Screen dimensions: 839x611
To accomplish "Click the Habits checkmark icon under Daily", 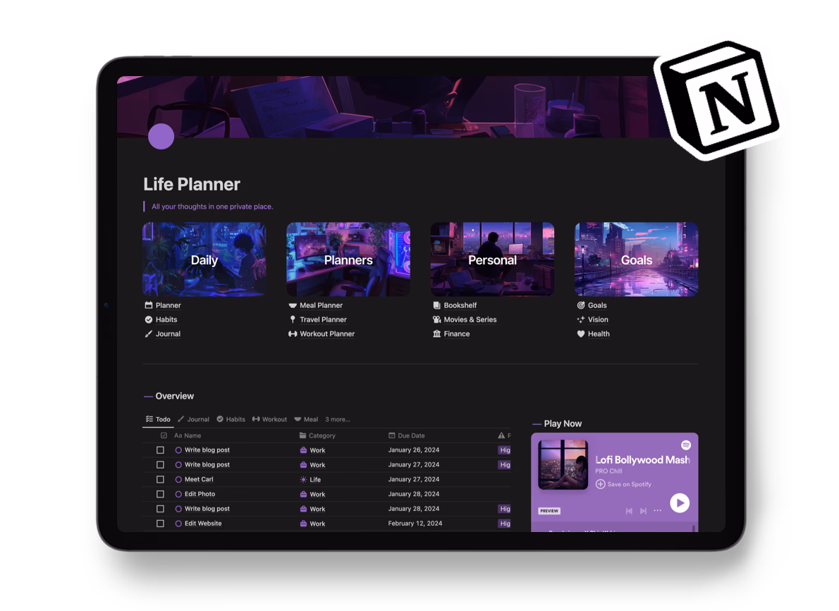I will 149,319.
